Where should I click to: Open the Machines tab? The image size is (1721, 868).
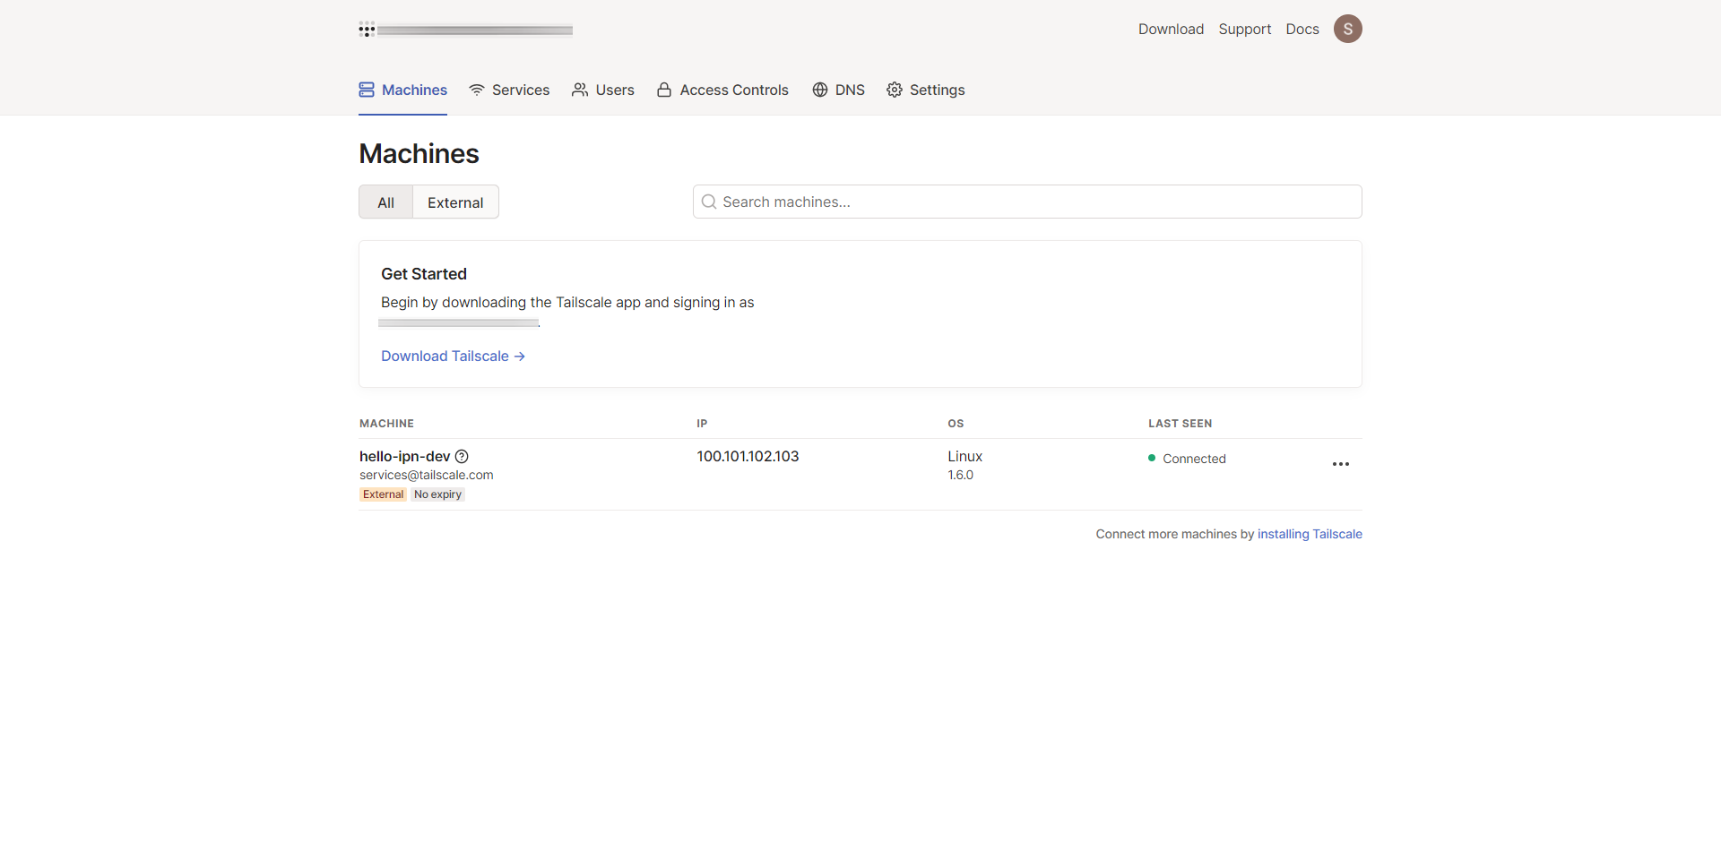tap(403, 90)
